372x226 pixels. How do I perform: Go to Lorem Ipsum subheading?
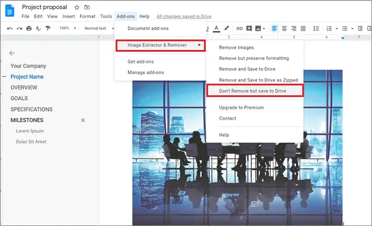coord(30,131)
